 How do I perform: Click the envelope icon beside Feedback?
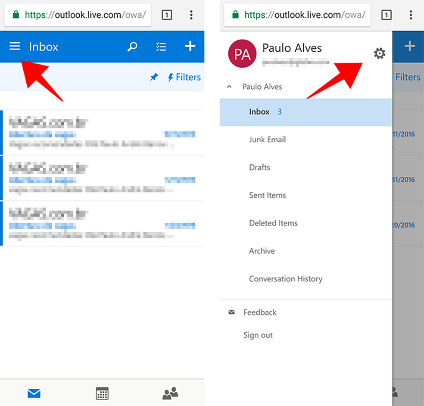pyautogui.click(x=232, y=312)
